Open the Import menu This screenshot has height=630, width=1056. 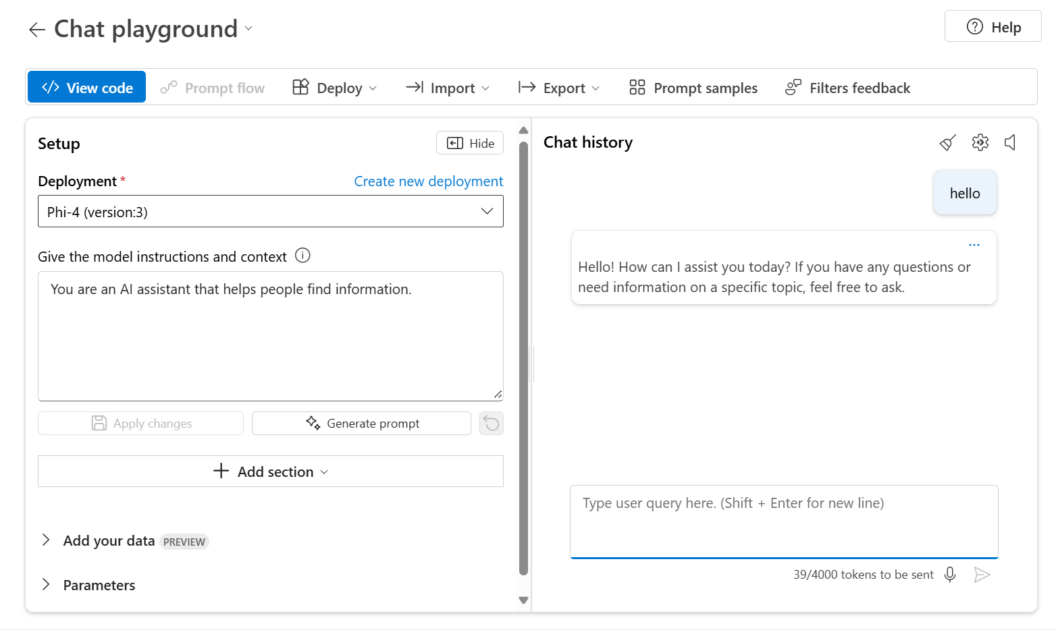pos(448,88)
